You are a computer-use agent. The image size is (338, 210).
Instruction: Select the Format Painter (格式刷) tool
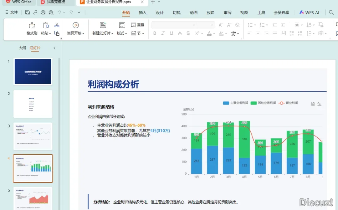click(x=32, y=28)
